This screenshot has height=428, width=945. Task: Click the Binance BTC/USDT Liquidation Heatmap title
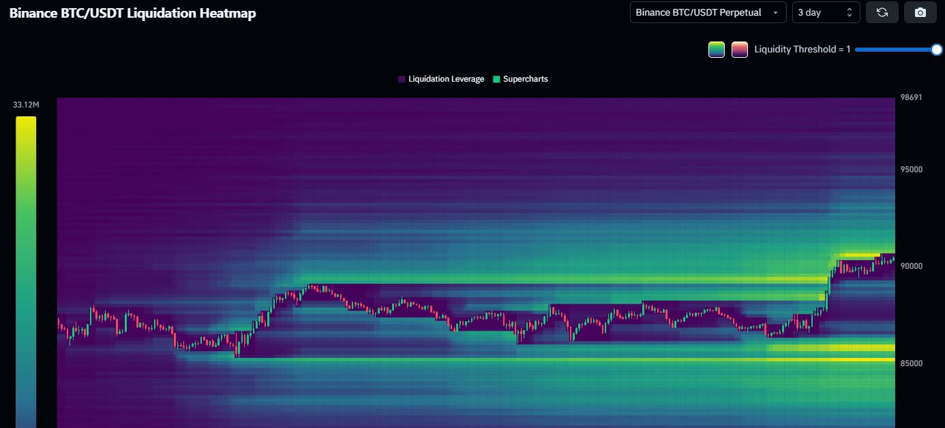132,13
